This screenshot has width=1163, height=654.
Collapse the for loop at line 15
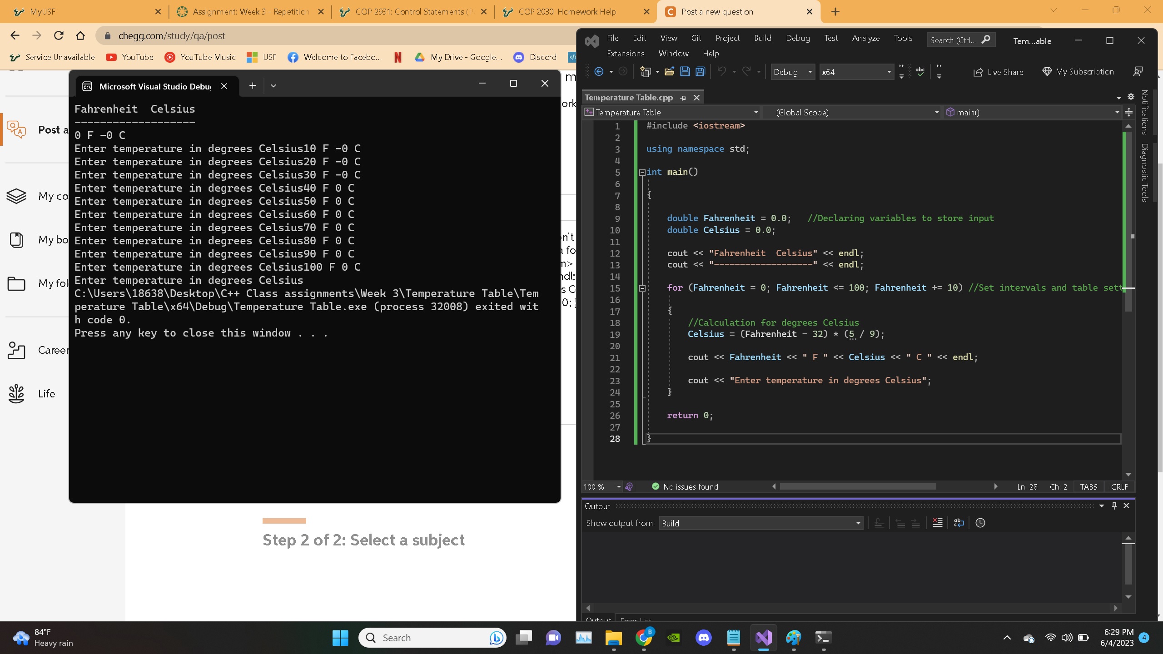(642, 288)
